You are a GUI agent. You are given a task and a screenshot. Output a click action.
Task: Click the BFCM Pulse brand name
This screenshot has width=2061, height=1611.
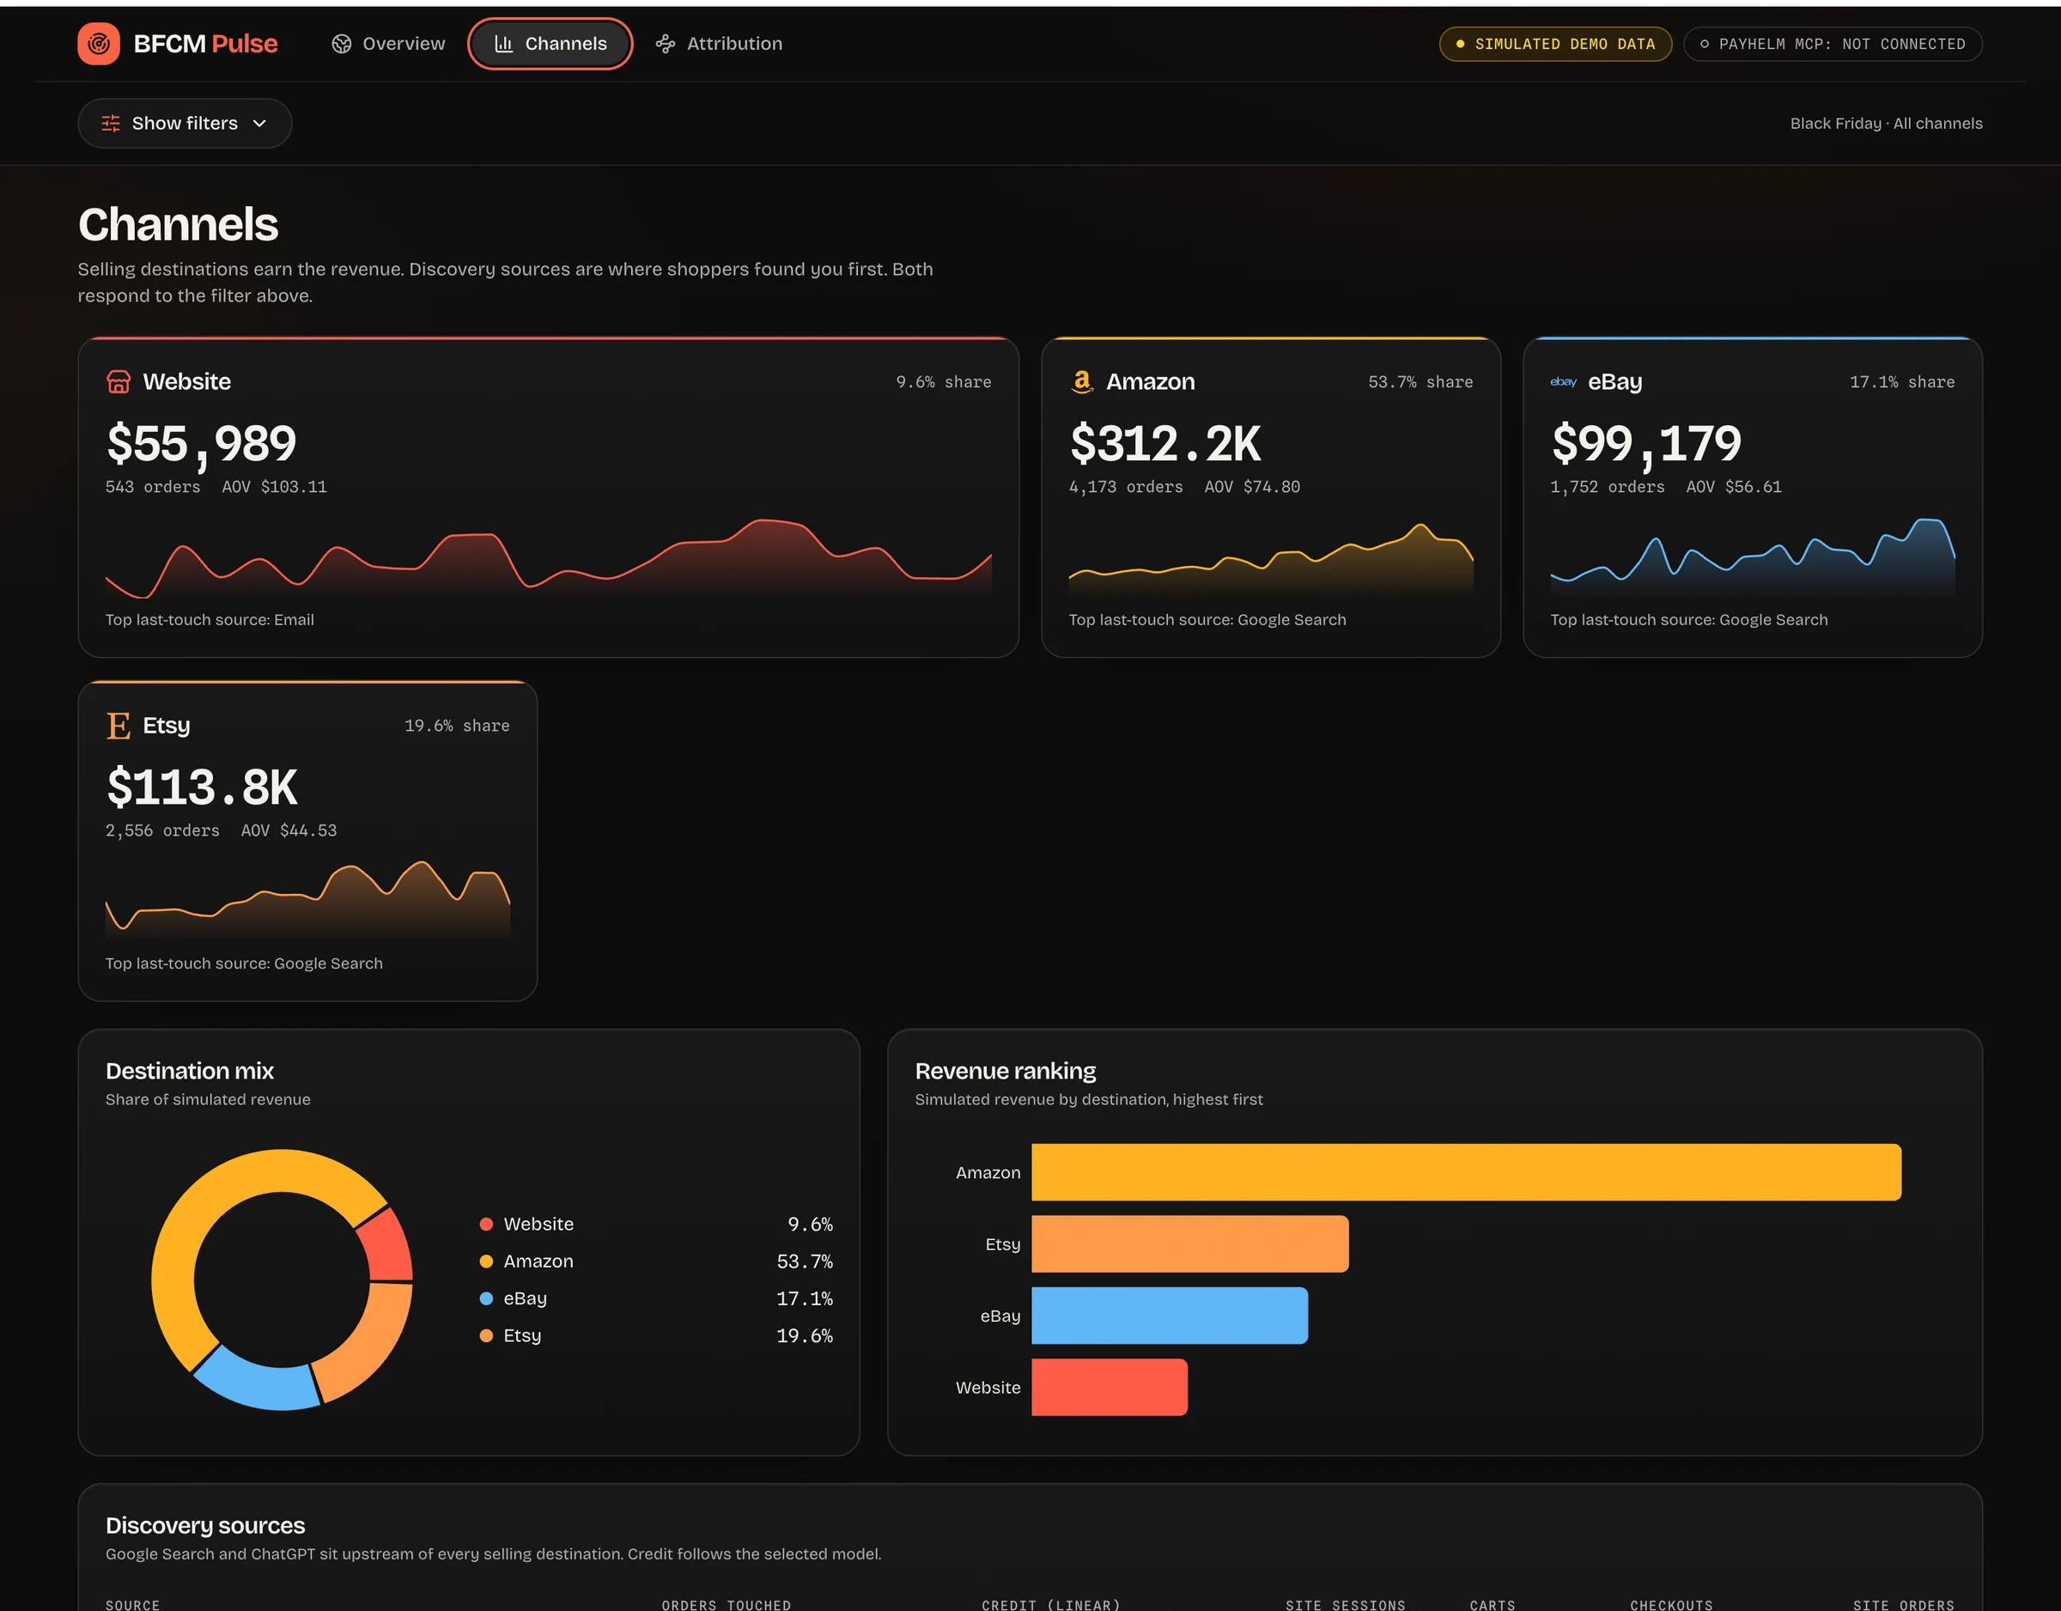[206, 44]
